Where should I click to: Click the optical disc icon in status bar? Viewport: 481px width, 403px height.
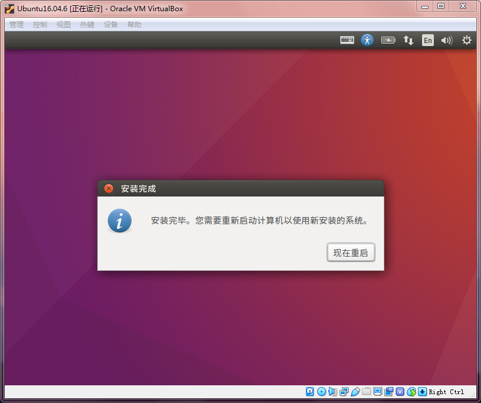click(321, 392)
